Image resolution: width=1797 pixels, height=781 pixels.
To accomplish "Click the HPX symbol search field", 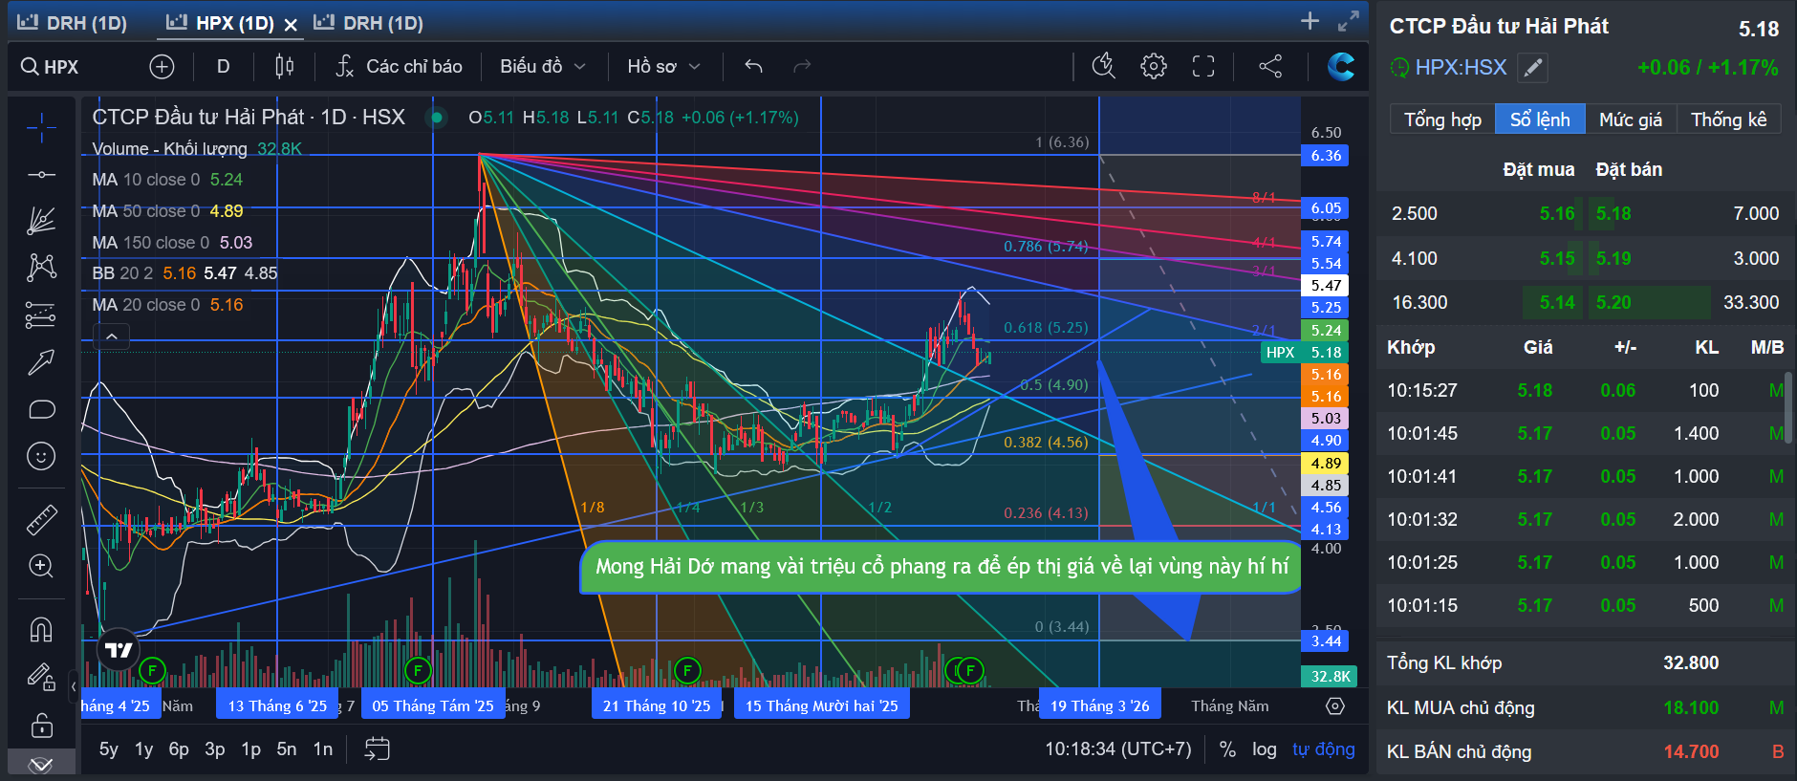I will 61,67.
